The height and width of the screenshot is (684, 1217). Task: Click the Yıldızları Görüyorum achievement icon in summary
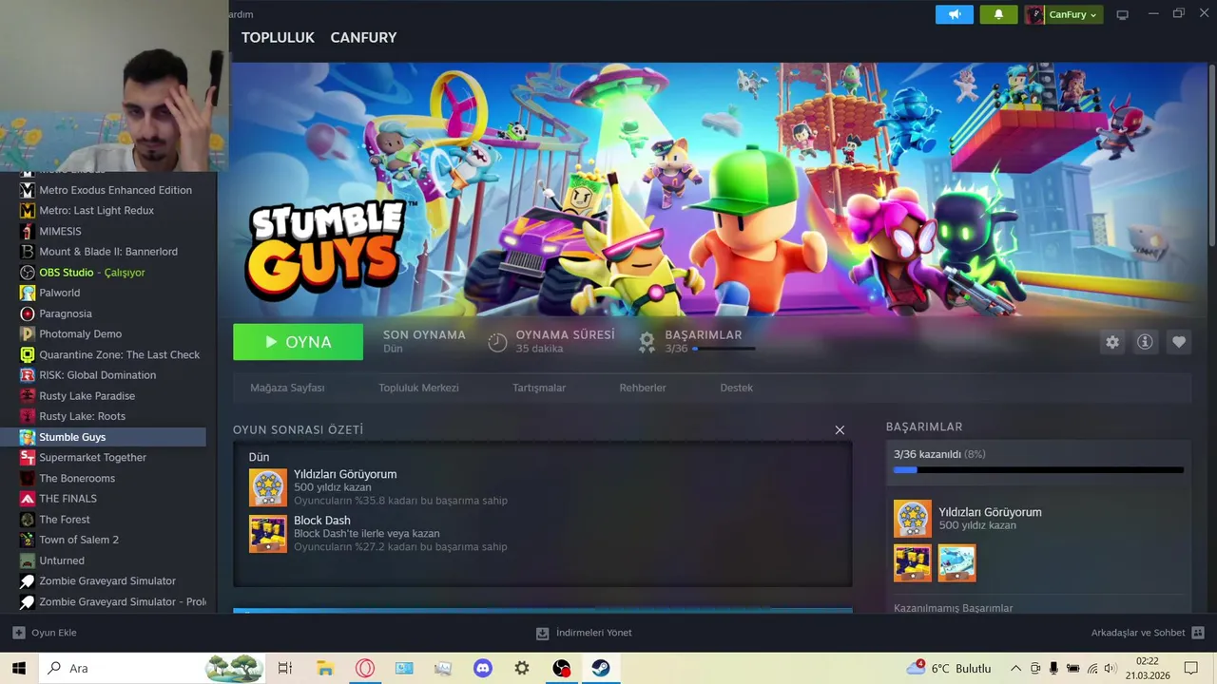267,487
